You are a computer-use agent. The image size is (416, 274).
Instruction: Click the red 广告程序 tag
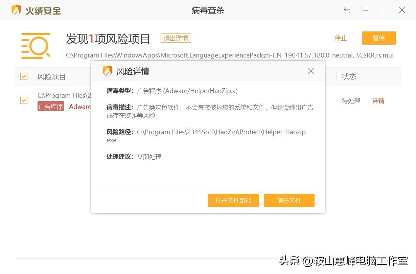51,106
